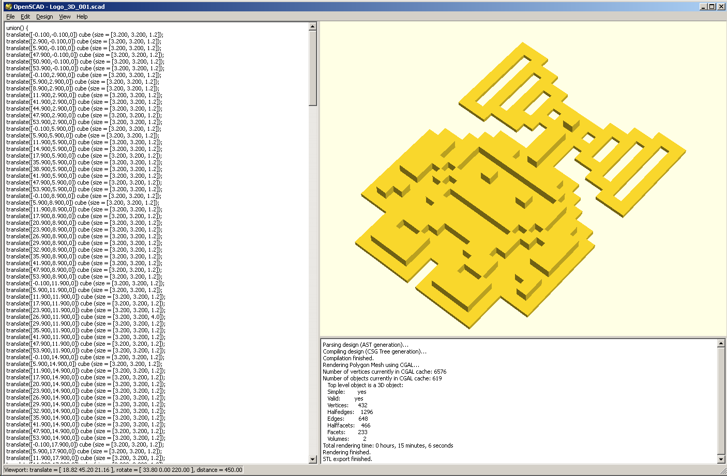Screen dimensions: 727x476
Task: Close the OpenSCAD window
Action: (x=721, y=7)
